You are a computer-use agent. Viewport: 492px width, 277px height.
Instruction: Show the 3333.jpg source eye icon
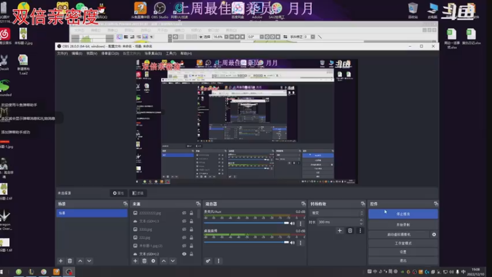(184, 229)
